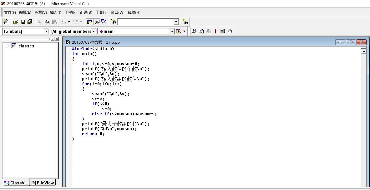Click the Search help binoculars icon

pos(185,22)
